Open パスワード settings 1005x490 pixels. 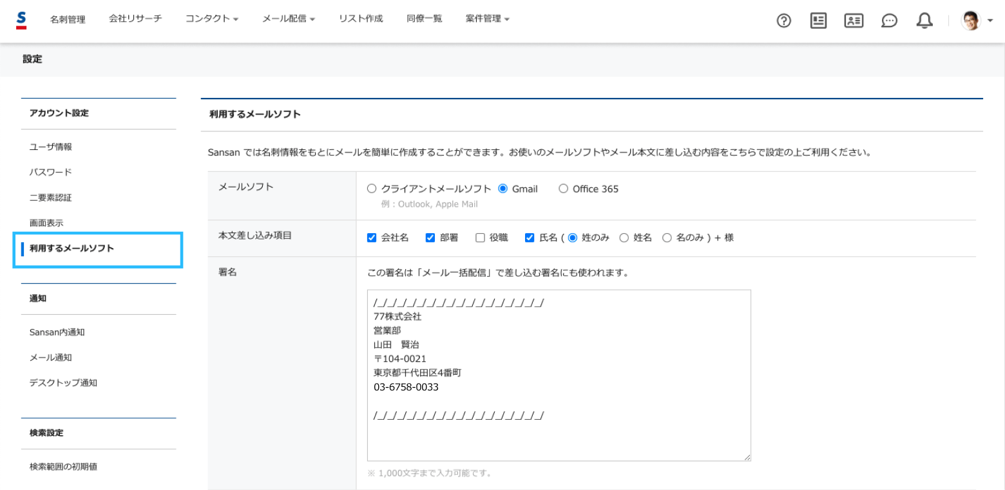51,172
